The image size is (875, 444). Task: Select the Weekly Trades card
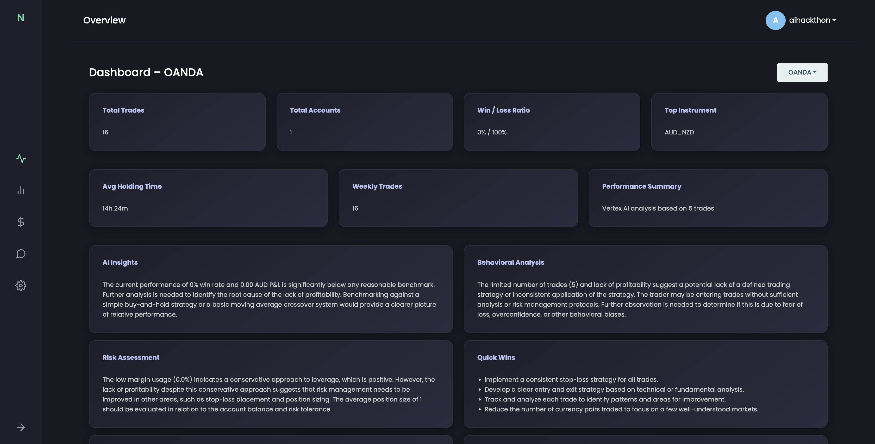click(458, 198)
